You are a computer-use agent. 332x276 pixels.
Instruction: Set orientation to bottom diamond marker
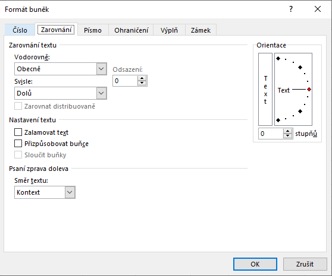click(278, 120)
